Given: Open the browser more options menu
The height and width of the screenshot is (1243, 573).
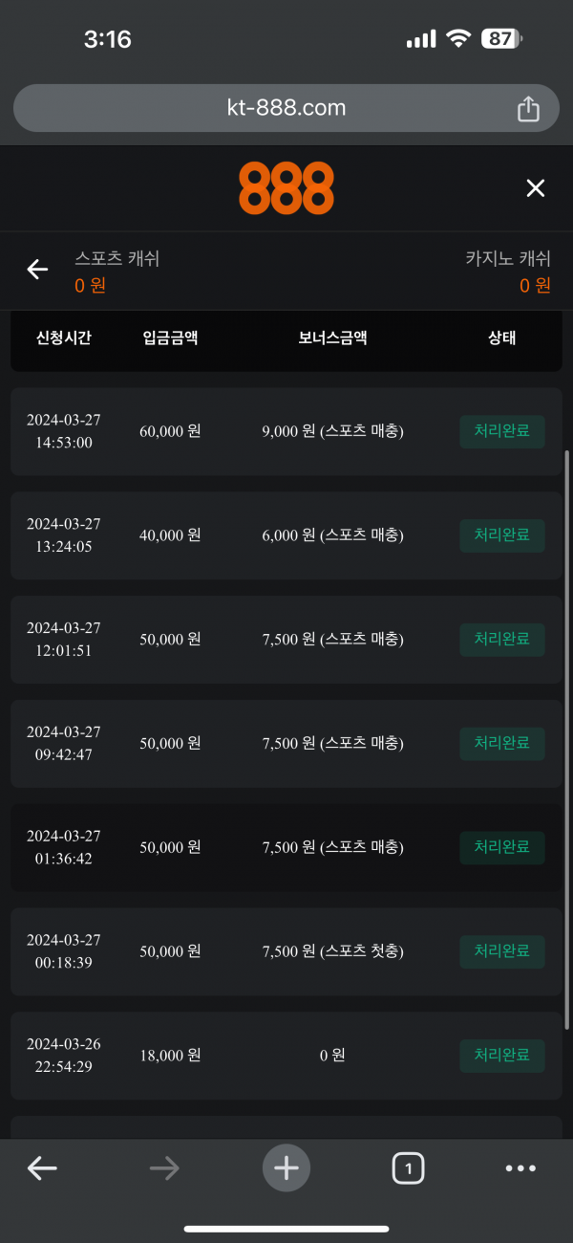Looking at the screenshot, I should tap(520, 1167).
